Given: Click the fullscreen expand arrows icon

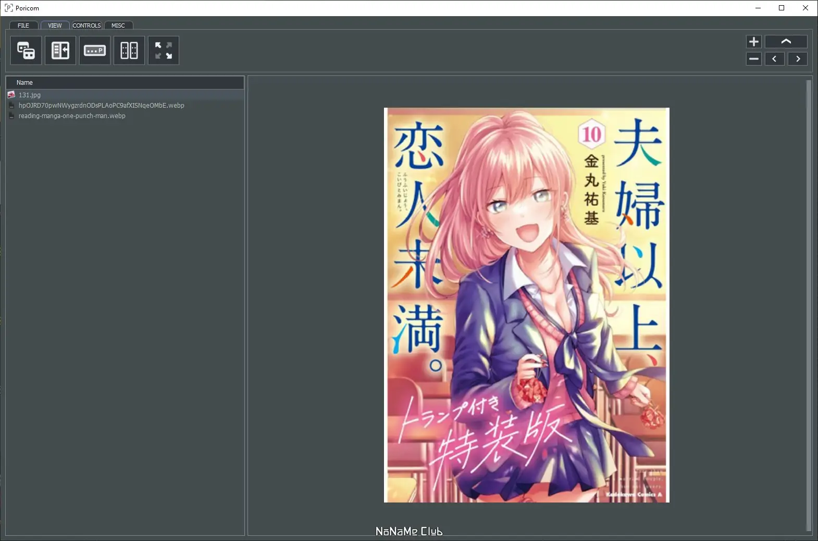Looking at the screenshot, I should (164, 50).
